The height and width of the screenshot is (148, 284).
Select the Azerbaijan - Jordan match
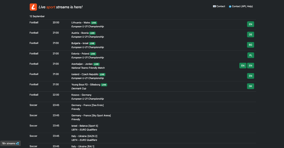tap(82, 64)
